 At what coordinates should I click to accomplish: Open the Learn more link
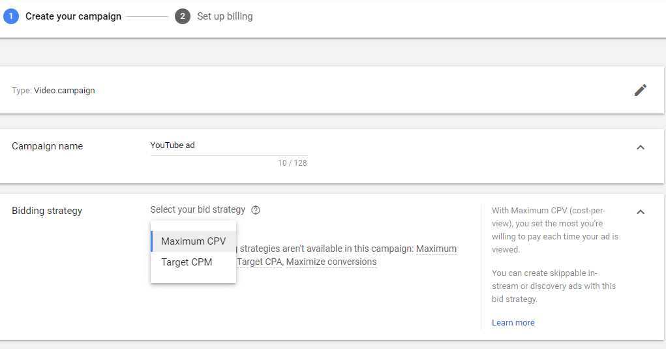tap(513, 323)
